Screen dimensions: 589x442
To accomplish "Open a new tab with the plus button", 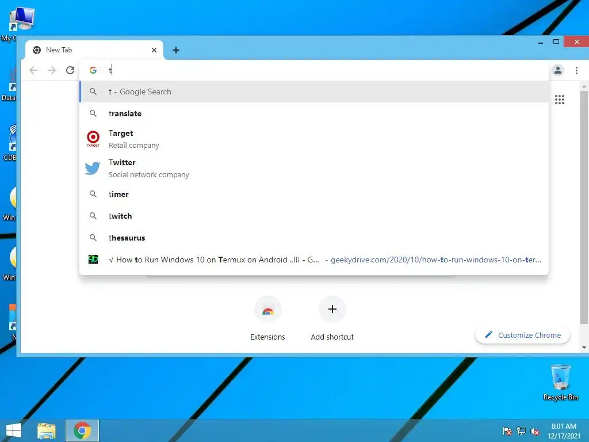I will 176,50.
